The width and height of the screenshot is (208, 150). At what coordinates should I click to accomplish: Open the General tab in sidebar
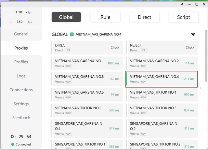click(21, 34)
